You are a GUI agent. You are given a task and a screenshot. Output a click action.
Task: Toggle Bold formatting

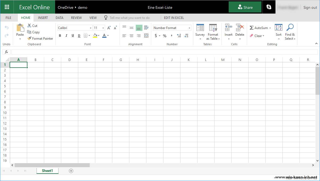(60, 36)
